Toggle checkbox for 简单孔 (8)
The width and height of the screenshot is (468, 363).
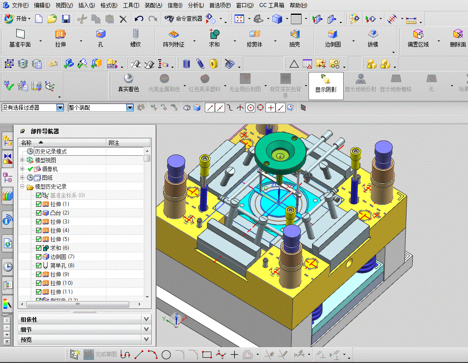39,266
